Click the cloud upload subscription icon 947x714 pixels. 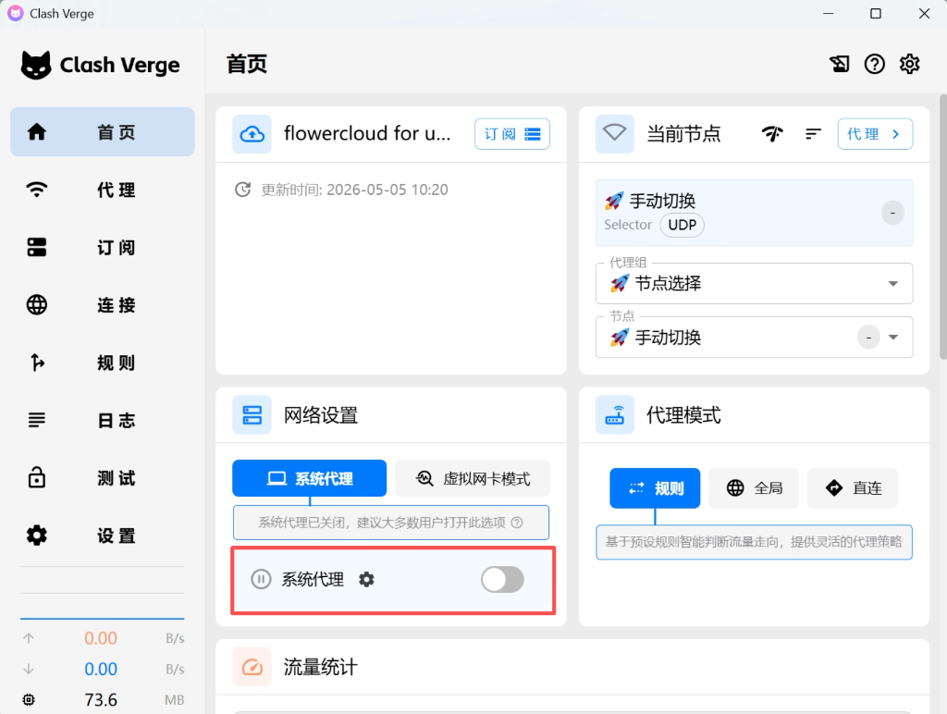pos(252,133)
